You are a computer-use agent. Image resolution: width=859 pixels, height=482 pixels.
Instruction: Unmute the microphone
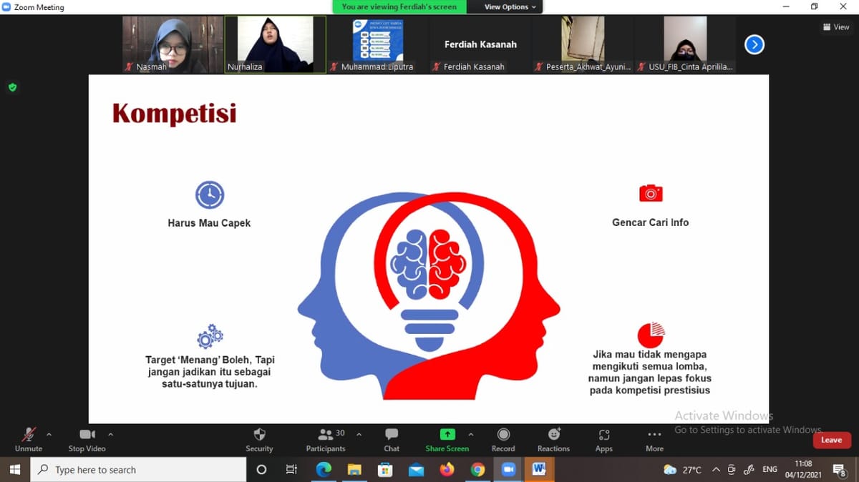click(x=29, y=436)
